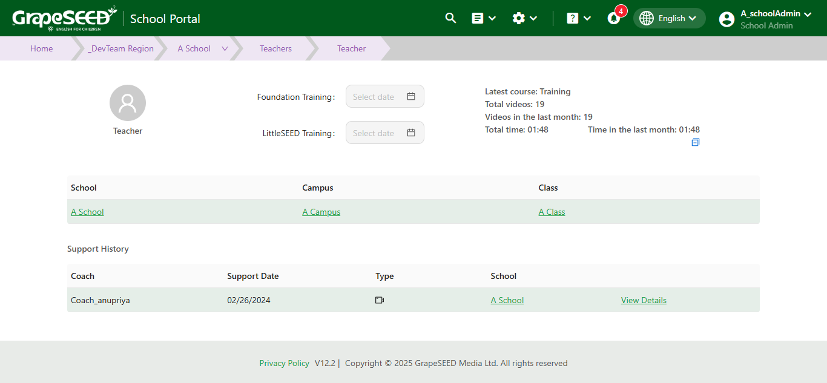Click the School Portal title
This screenshot has width=827, height=383.
pyautogui.click(x=165, y=19)
